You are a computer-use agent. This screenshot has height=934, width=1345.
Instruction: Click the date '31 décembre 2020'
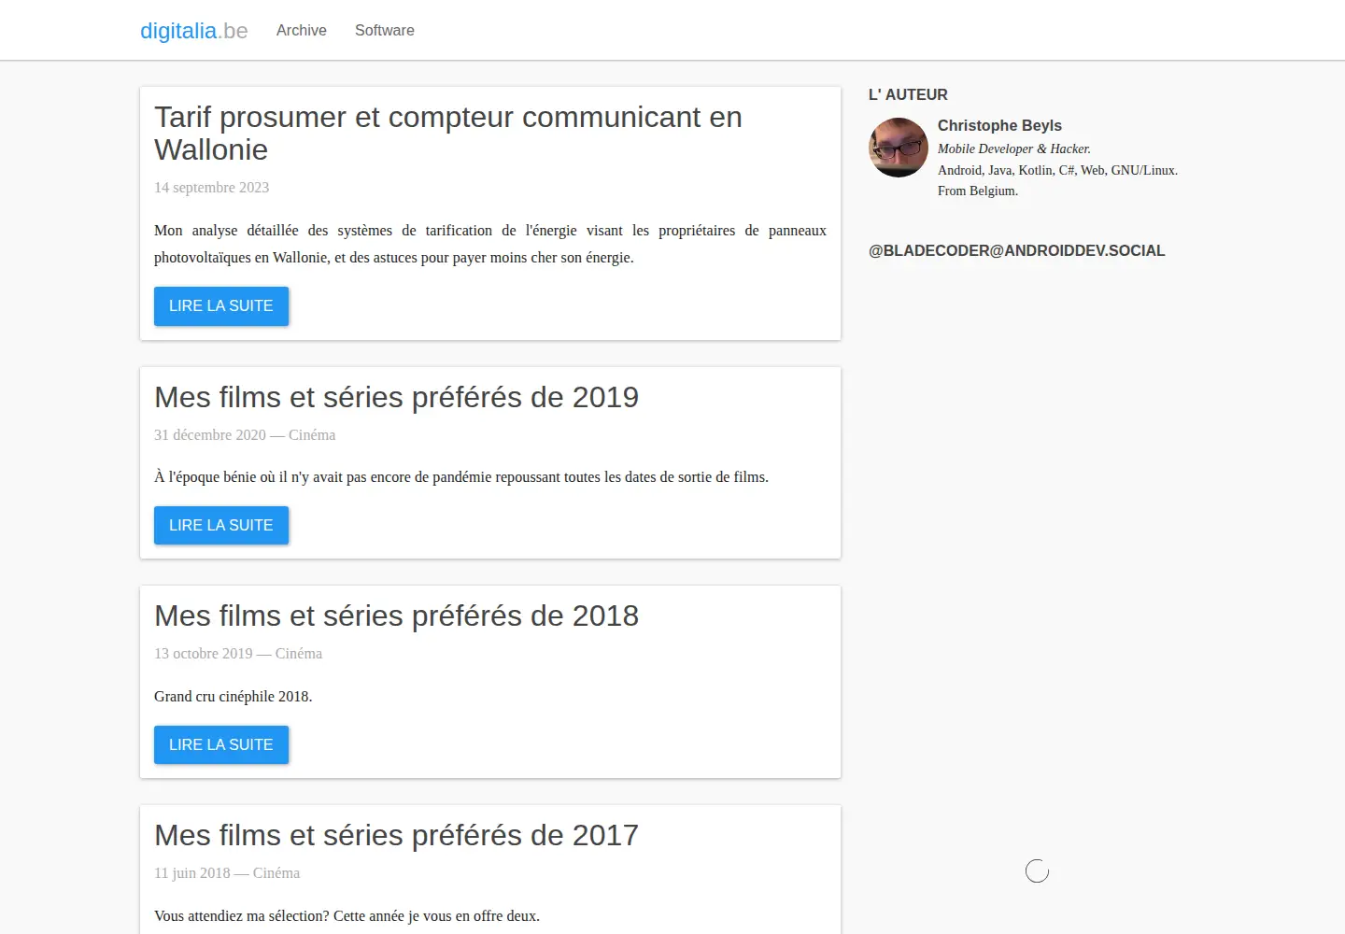pos(210,435)
